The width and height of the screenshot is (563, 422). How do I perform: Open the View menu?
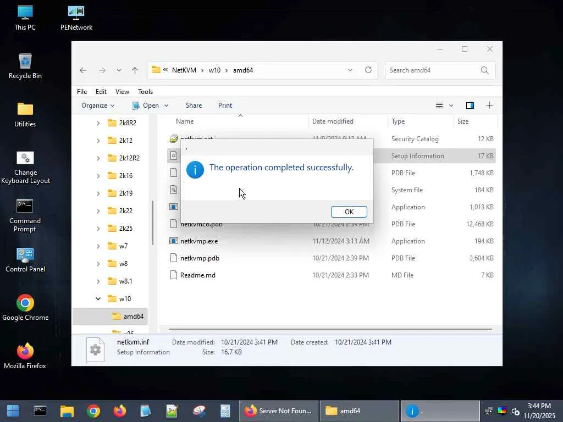click(x=122, y=92)
